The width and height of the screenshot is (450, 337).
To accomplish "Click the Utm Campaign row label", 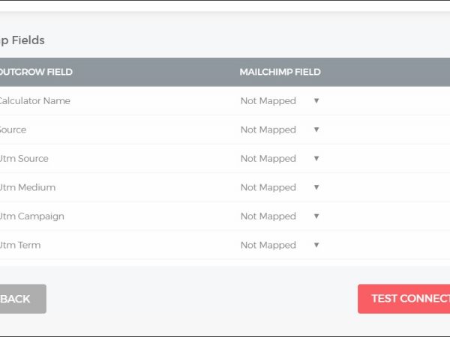I will 31,216.
